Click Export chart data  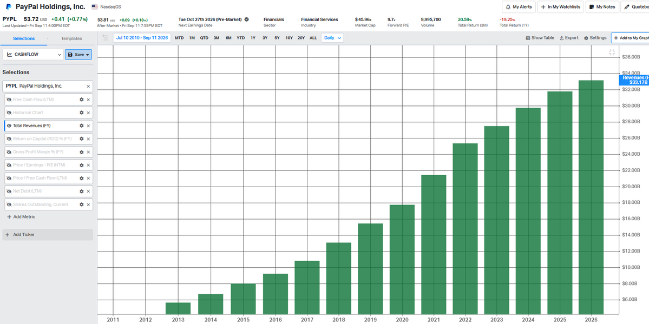tap(569, 38)
